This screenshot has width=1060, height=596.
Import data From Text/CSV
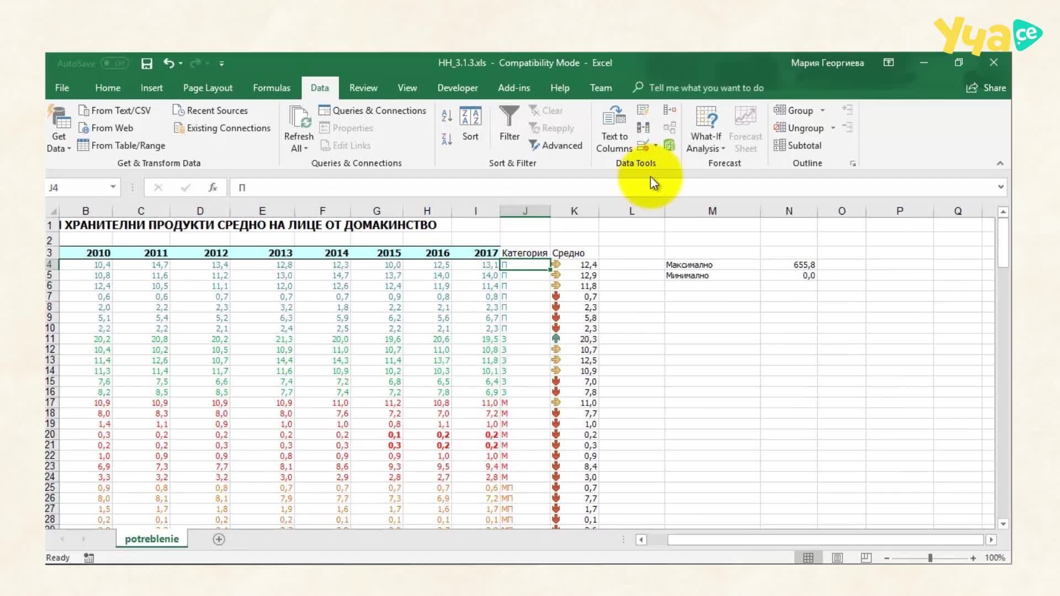pos(115,110)
